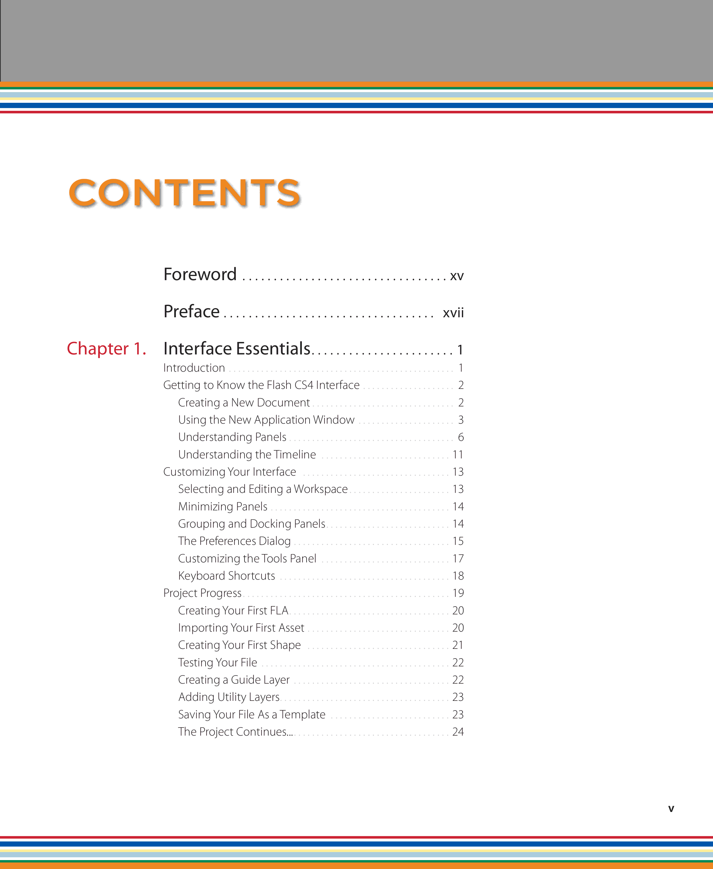The width and height of the screenshot is (713, 869).
Task: Select Minimizing Panels entry
Action: click(x=223, y=507)
